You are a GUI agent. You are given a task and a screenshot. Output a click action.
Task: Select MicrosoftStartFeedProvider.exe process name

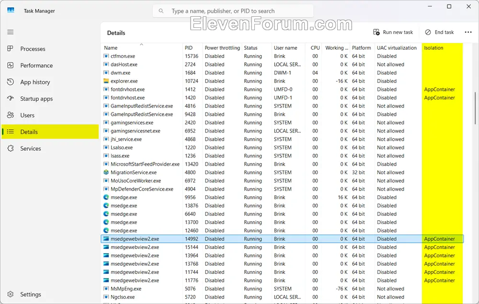(x=145, y=164)
